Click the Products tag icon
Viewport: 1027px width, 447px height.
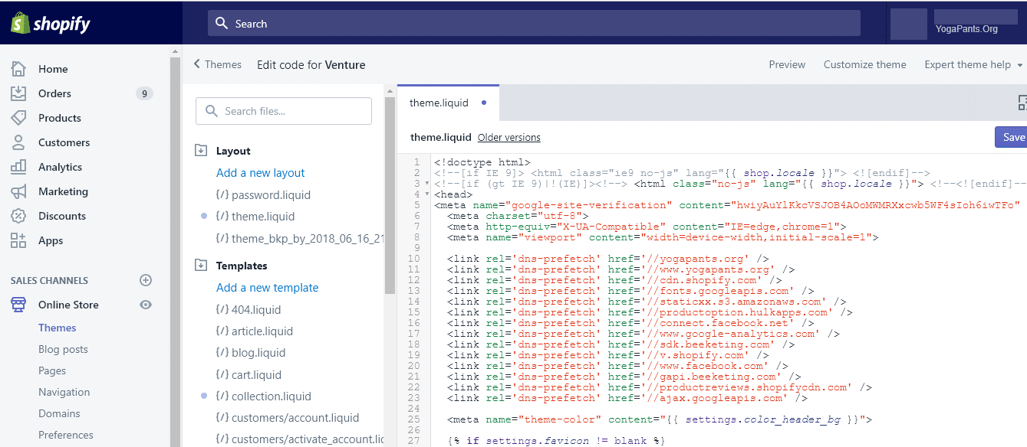point(18,118)
